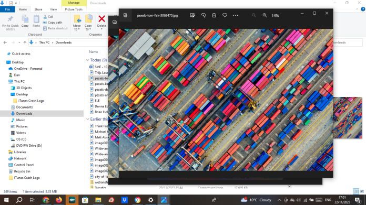Select Documents in navigation pane
The image size is (366, 205).
[24, 107]
